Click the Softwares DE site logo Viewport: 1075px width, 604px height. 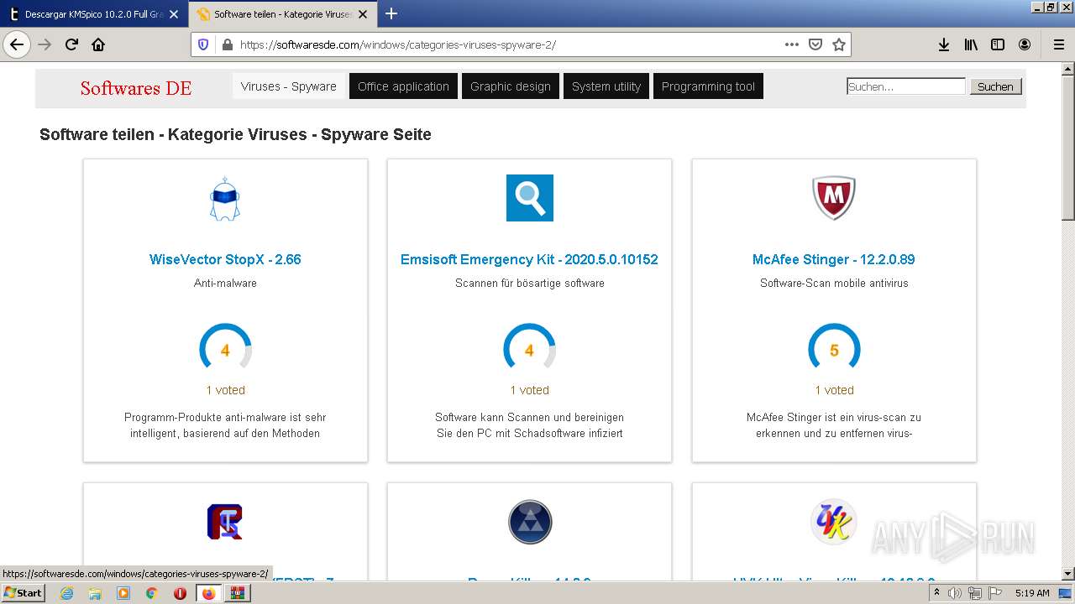(136, 88)
